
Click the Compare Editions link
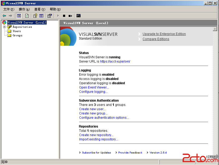[156, 39]
